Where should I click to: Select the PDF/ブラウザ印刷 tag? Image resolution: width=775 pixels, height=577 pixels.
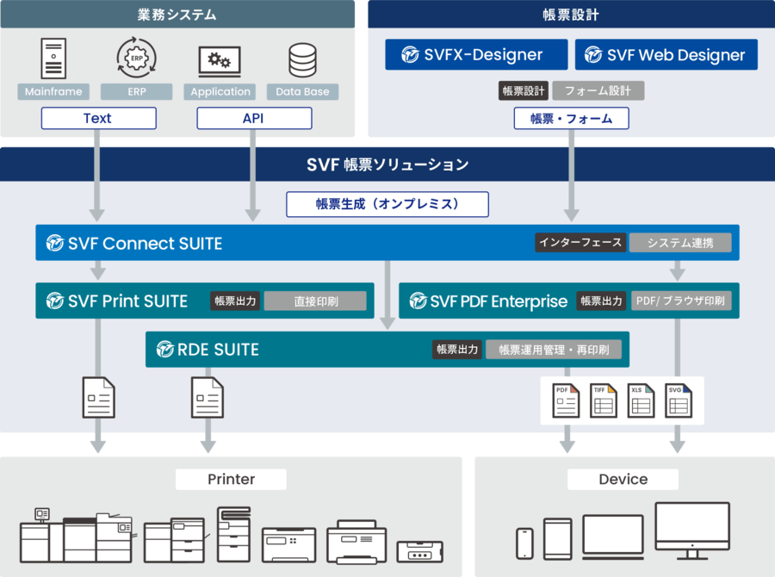click(x=681, y=301)
